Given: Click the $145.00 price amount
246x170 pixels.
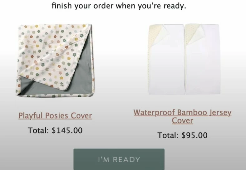Looking at the screenshot, I should click(67, 130).
